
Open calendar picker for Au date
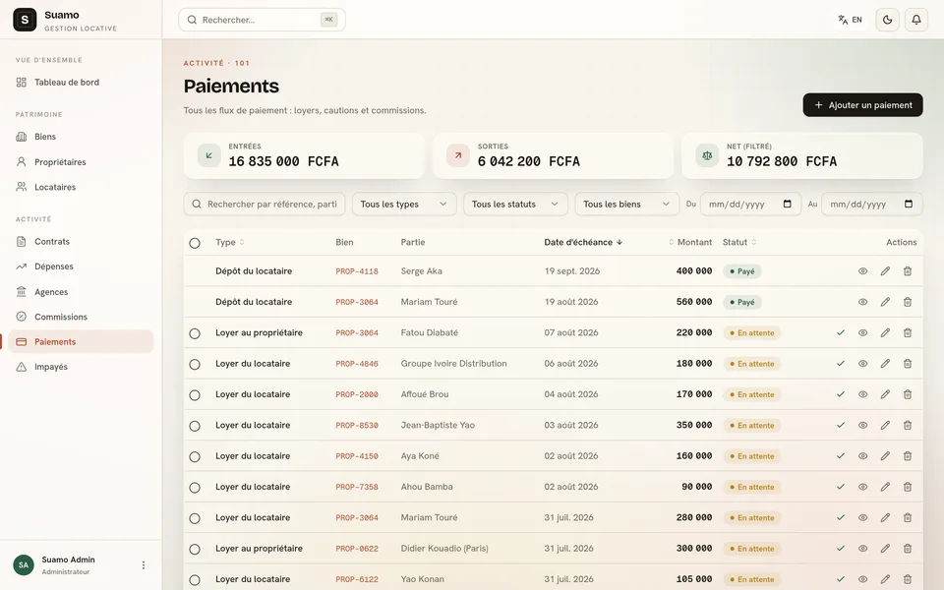[909, 205]
